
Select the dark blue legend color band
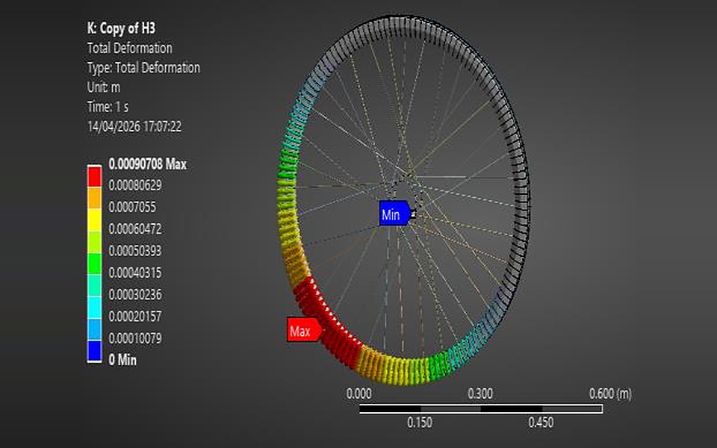click(x=95, y=351)
